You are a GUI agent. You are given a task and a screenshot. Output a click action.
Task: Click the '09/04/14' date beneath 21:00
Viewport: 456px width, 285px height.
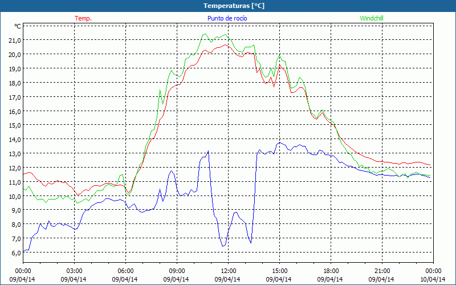tap(381, 279)
